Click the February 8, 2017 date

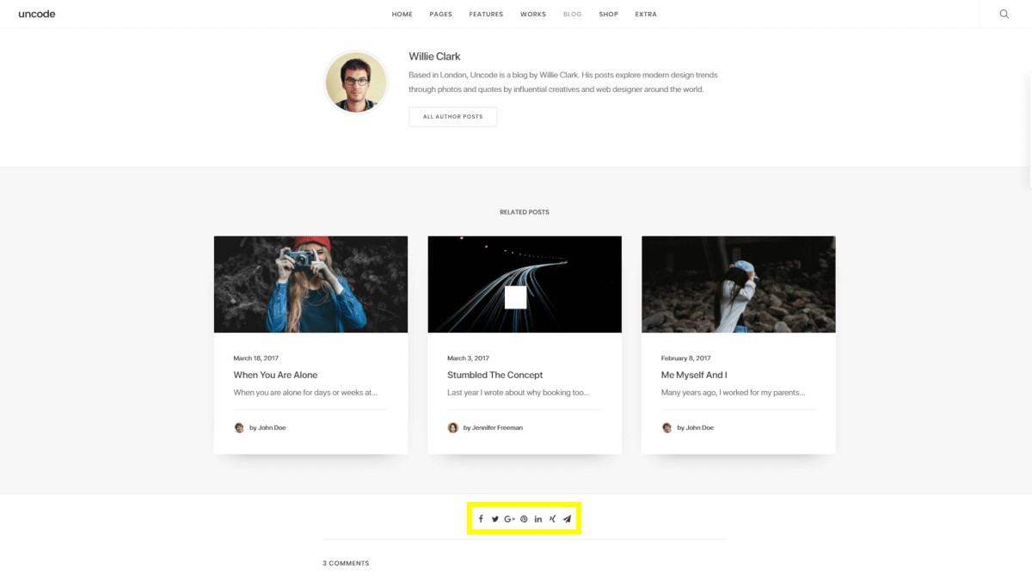coord(686,358)
